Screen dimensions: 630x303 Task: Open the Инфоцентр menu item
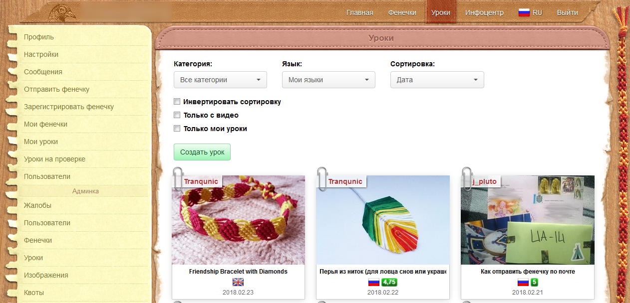point(484,12)
